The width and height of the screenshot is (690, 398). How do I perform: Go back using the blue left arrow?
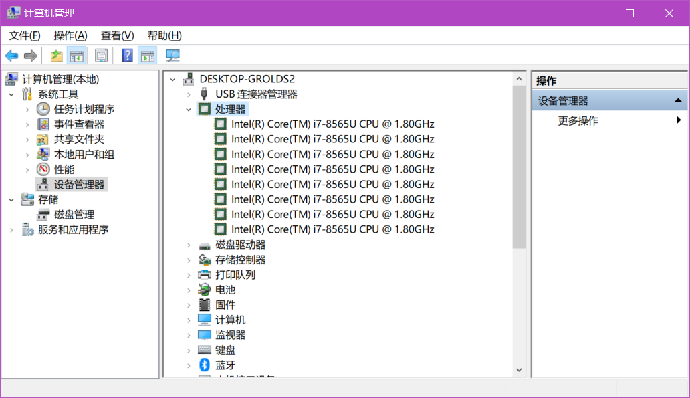tap(11, 56)
